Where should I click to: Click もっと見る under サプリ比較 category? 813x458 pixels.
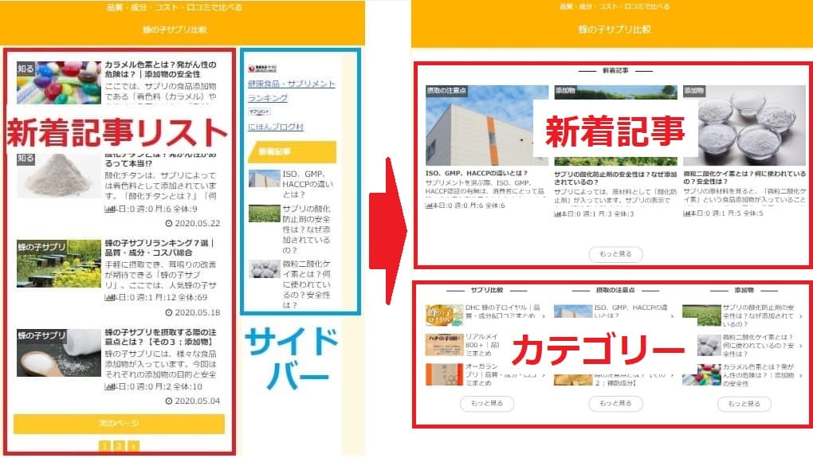pyautogui.click(x=487, y=404)
